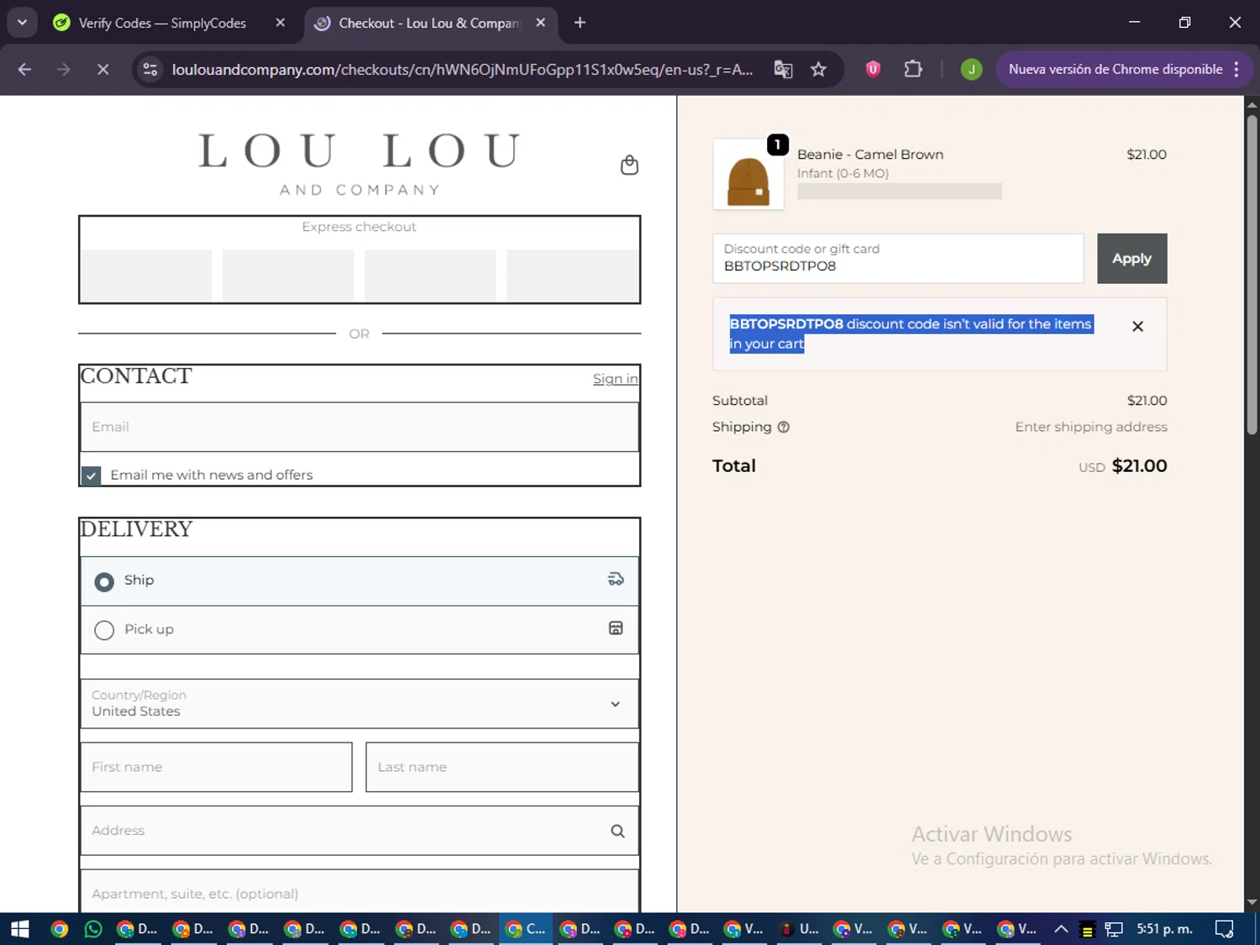Bookmark this page with the star

point(819,70)
